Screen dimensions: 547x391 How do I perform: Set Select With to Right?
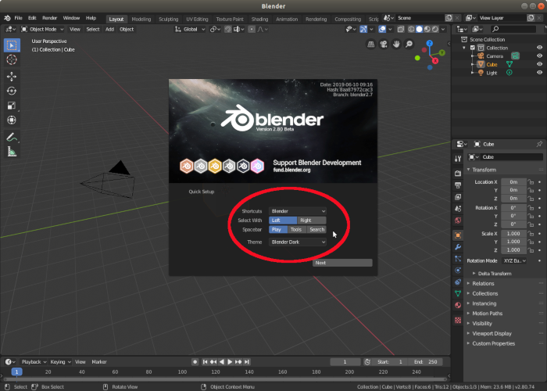click(312, 221)
